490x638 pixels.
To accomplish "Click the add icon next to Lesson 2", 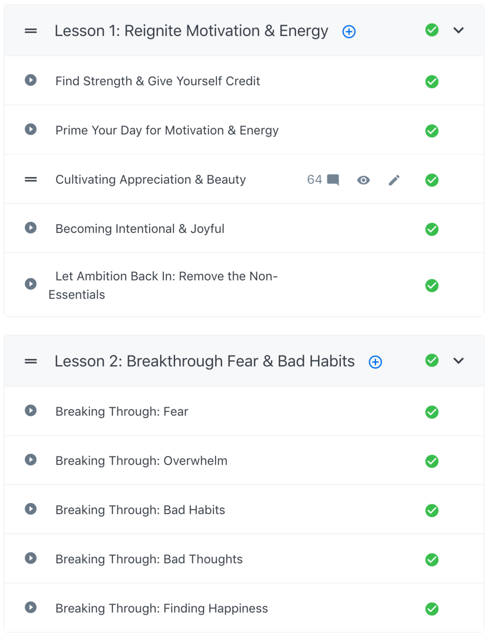I will click(x=375, y=362).
